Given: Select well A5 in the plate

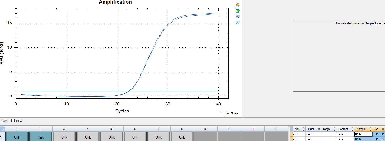Looking at the screenshot, I should pos(111,136).
